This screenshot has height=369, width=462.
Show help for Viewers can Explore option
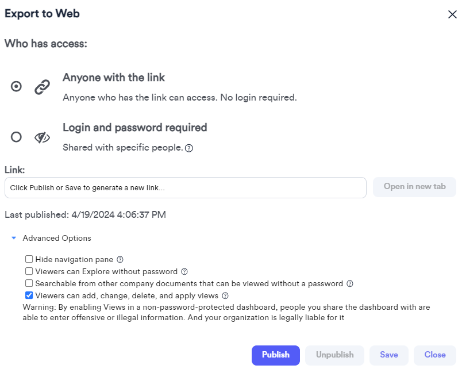(x=184, y=271)
